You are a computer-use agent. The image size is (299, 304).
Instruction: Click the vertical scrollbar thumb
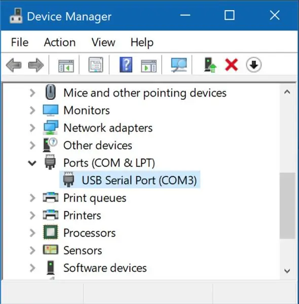point(287,206)
